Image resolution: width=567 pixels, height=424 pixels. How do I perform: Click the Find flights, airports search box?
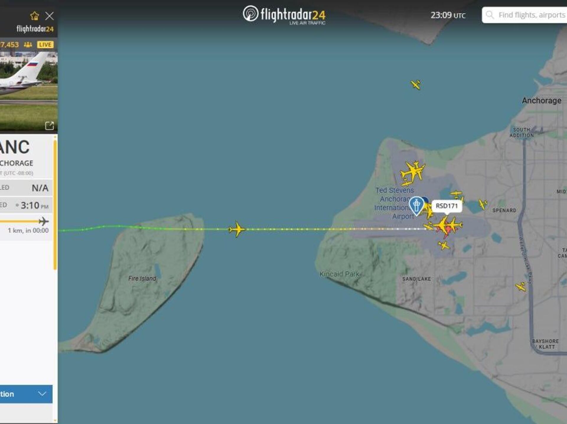(x=524, y=15)
